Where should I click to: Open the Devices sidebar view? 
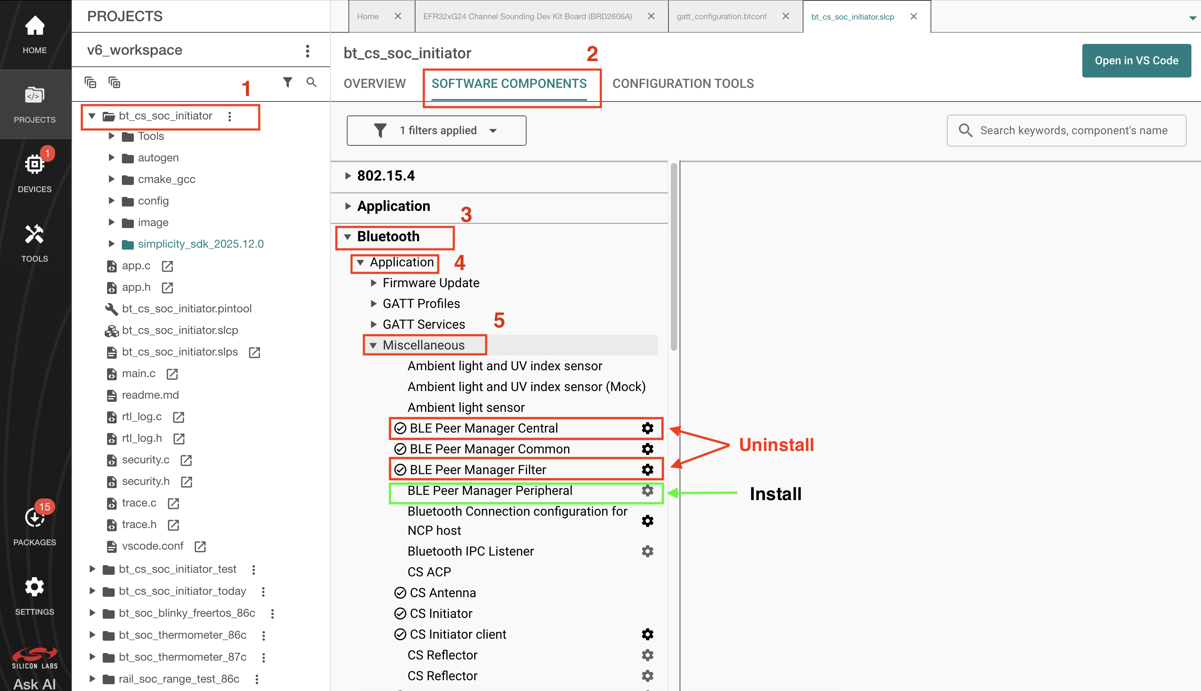tap(35, 173)
